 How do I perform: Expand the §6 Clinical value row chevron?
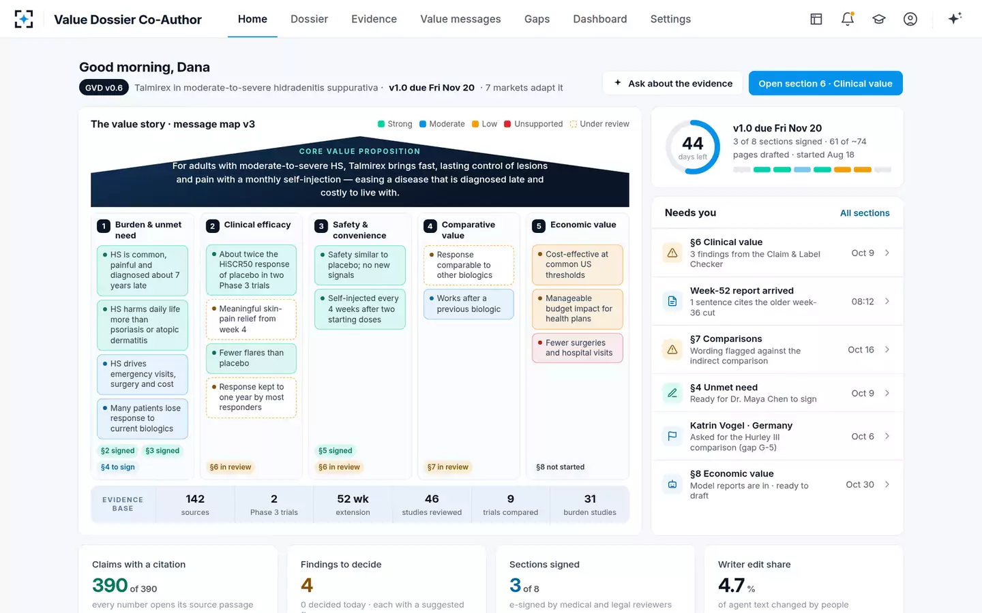(x=887, y=253)
